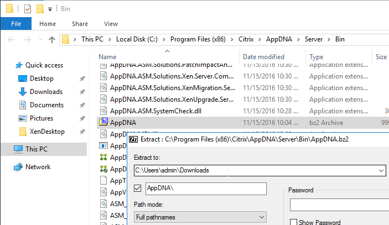Unpin Downloads using its pin icon
The width and height of the screenshot is (389, 225).
point(82,92)
